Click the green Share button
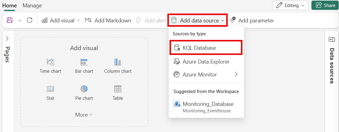The image size is (339, 132). pyautogui.click(x=325, y=5)
